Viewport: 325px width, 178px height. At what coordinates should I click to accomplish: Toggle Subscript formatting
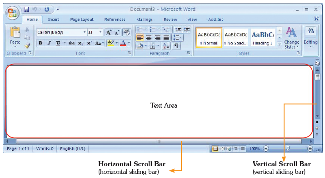coord(80,43)
